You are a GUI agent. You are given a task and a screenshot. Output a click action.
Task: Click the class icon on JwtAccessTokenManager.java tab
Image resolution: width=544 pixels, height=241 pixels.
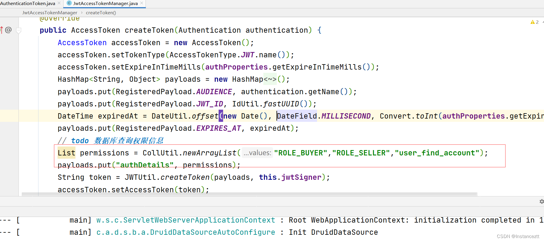(69, 3)
